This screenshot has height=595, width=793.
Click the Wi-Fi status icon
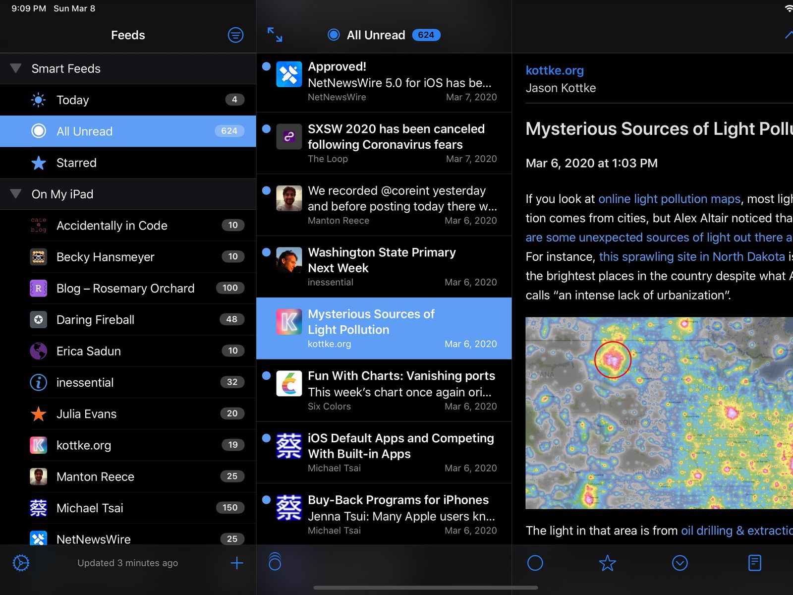(x=789, y=8)
